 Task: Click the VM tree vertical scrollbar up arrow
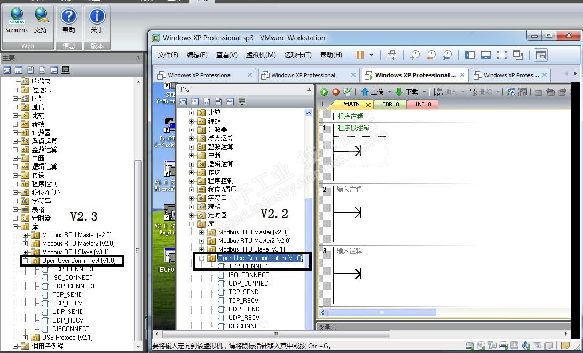pyautogui.click(x=309, y=113)
